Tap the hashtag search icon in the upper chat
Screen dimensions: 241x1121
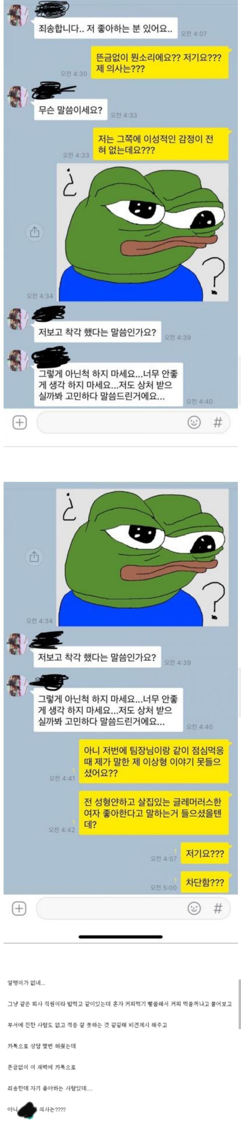pyautogui.click(x=218, y=422)
